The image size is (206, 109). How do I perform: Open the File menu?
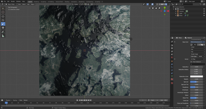[5, 2]
